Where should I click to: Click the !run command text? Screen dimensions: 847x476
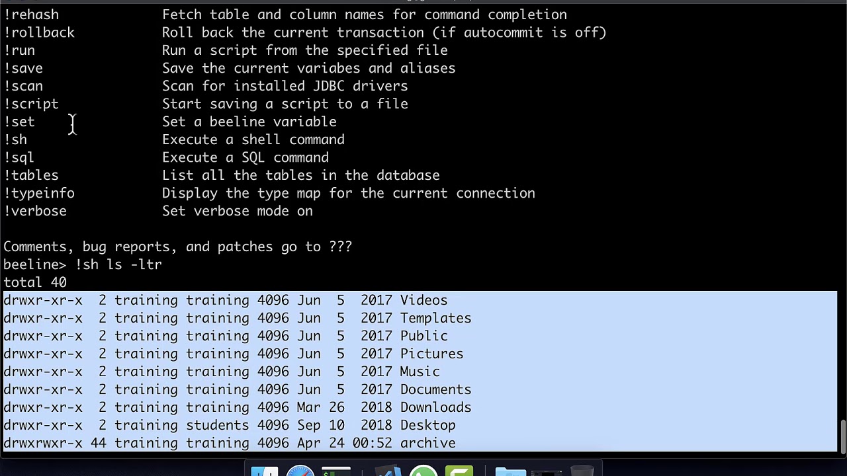coord(19,50)
